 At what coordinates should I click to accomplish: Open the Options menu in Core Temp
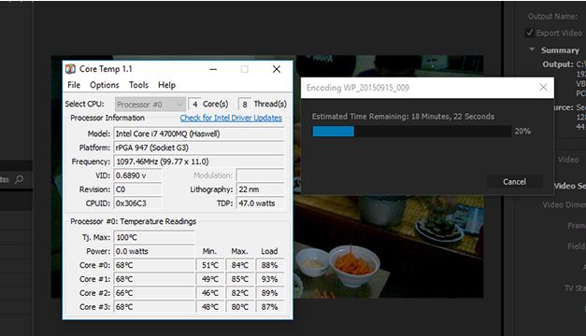click(x=105, y=85)
